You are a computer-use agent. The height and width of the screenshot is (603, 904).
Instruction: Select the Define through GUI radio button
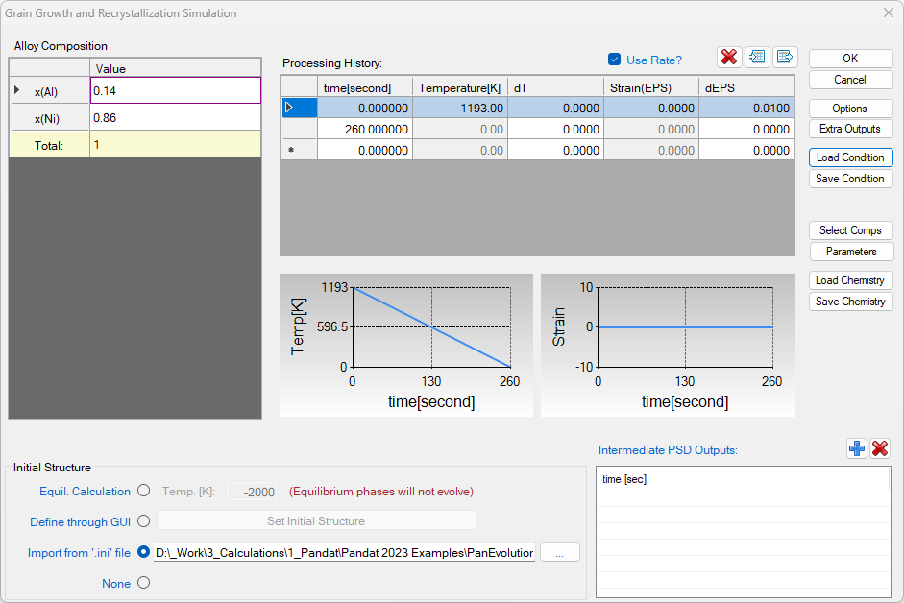(144, 521)
